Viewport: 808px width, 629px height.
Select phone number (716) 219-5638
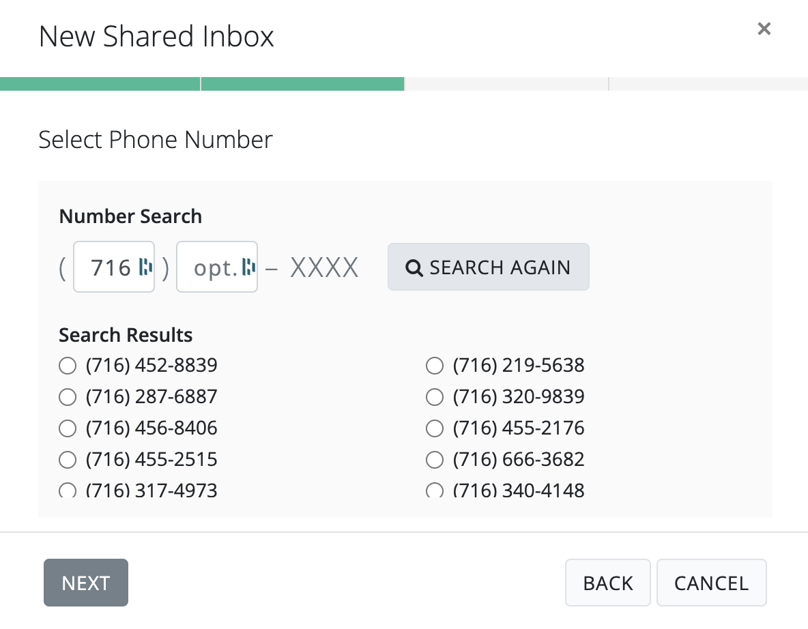pyautogui.click(x=435, y=366)
